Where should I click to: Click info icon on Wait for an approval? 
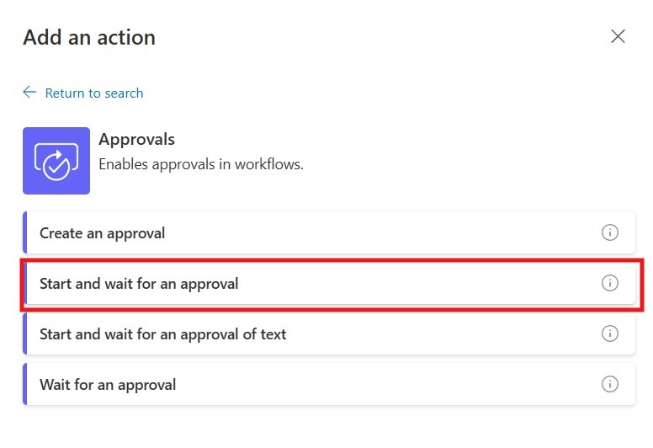coord(610,385)
